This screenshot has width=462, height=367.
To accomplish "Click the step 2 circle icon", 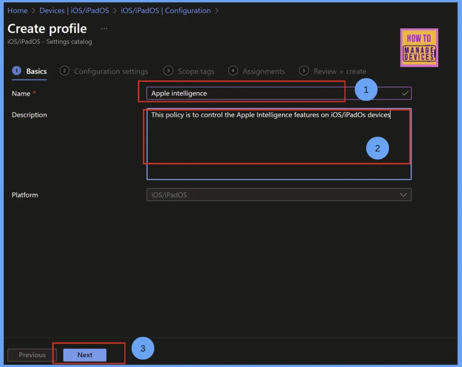I will (65, 71).
